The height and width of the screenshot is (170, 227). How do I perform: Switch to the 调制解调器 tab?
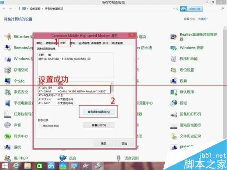[x=51, y=43]
